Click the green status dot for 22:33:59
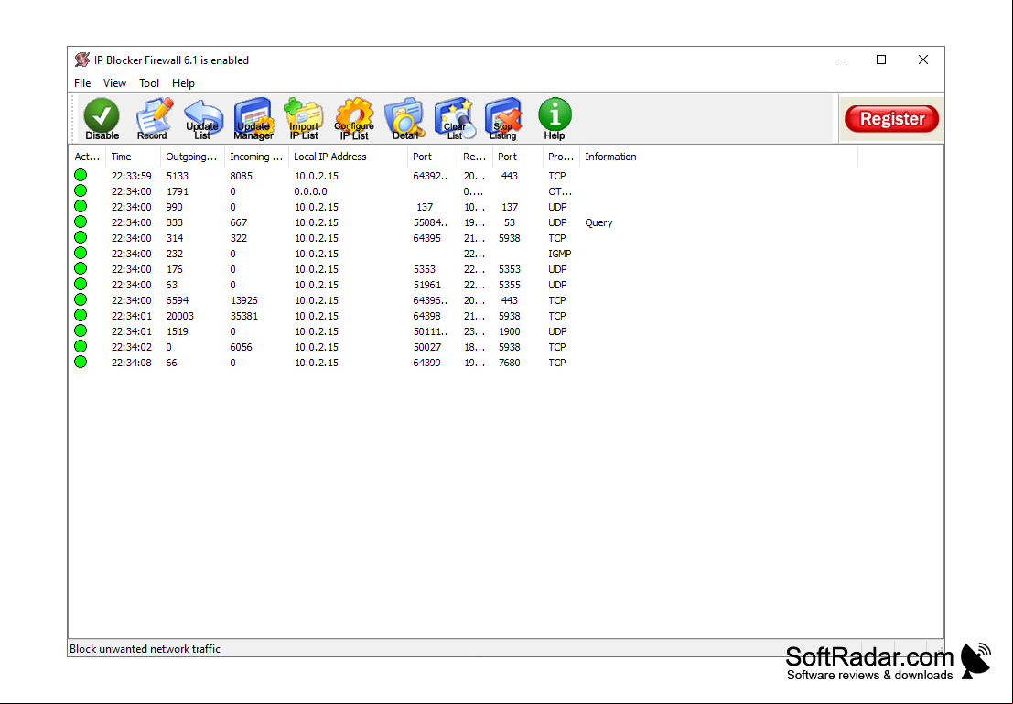The width and height of the screenshot is (1013, 704). [x=81, y=175]
